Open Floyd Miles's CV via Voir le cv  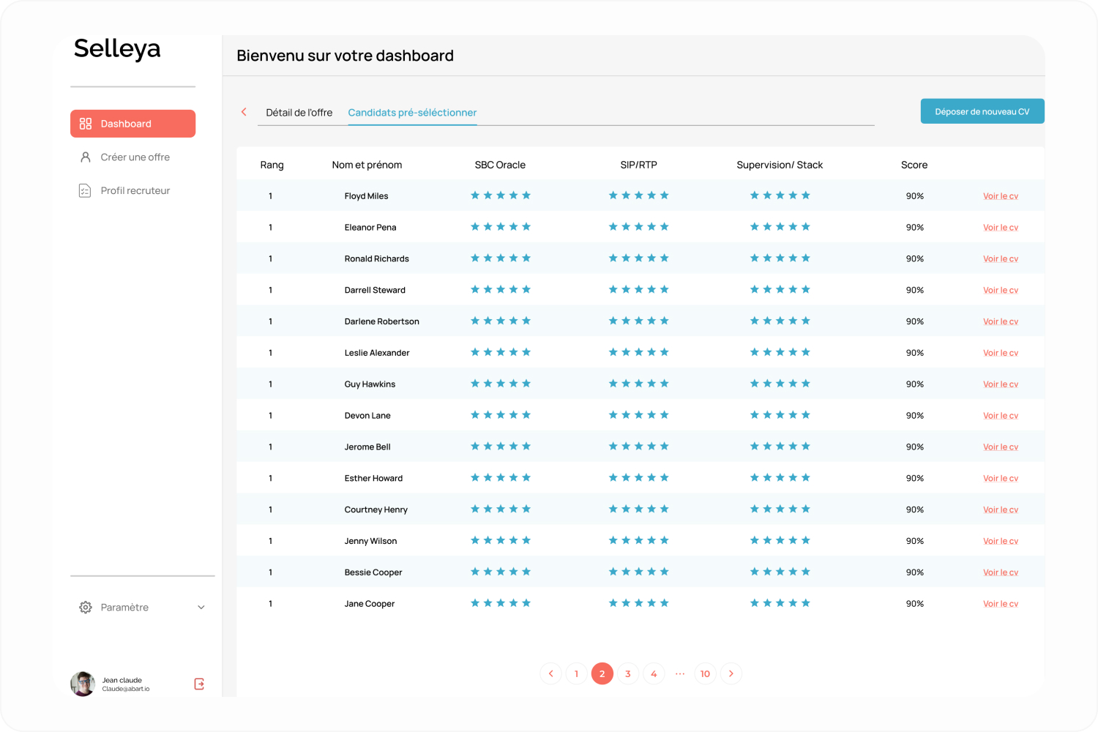pyautogui.click(x=1000, y=195)
